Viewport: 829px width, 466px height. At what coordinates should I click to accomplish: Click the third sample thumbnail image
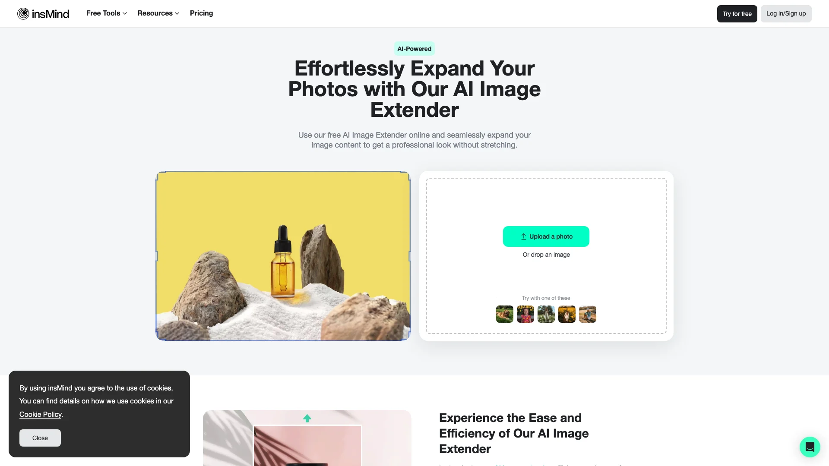pos(545,314)
